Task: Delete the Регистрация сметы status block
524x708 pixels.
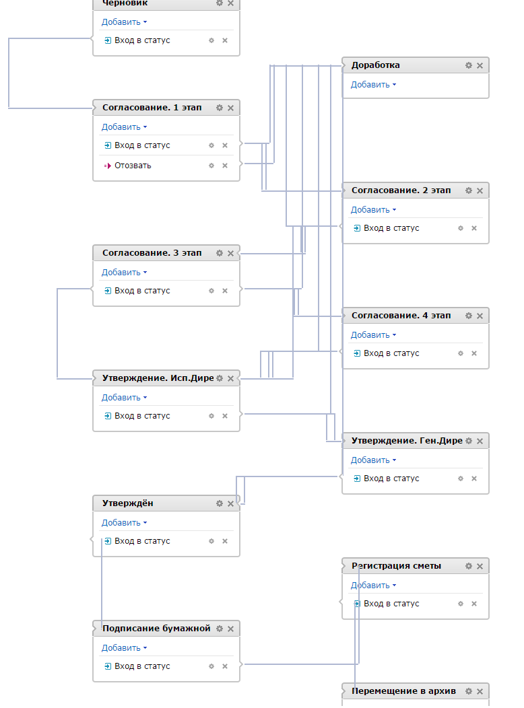Action: point(480,567)
